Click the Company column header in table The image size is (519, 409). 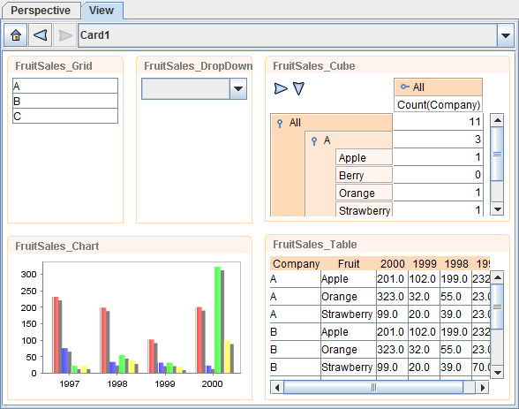click(x=296, y=263)
